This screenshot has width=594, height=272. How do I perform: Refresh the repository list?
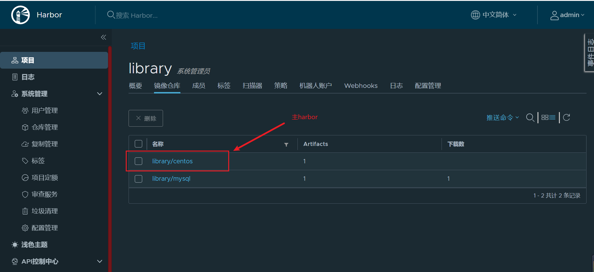pos(567,117)
